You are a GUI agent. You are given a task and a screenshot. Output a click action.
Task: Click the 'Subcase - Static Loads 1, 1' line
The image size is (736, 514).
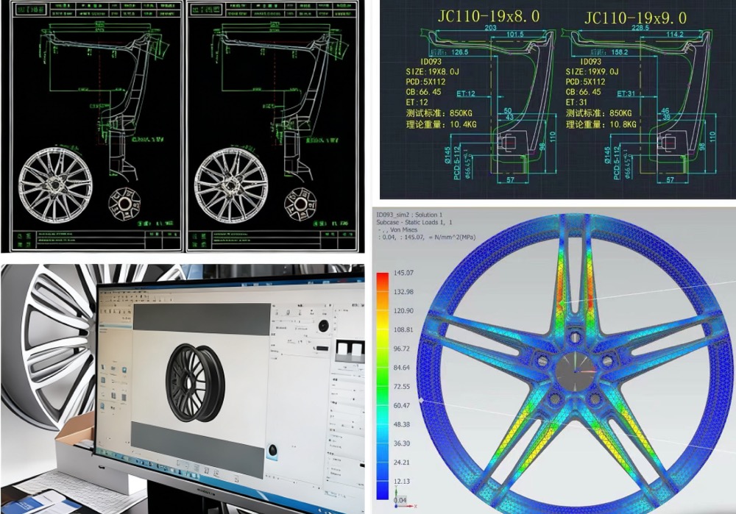point(414,222)
